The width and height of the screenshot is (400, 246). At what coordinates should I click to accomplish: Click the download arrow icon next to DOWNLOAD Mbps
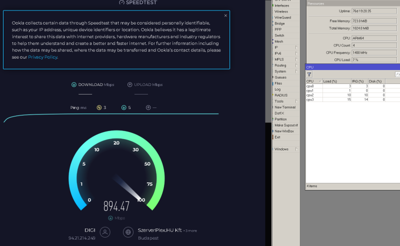(x=73, y=84)
